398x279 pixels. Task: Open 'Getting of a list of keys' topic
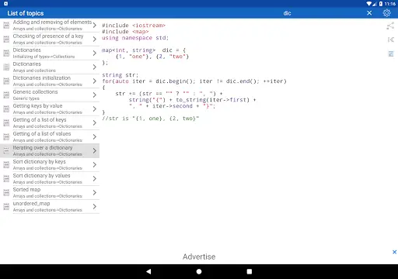[50, 122]
